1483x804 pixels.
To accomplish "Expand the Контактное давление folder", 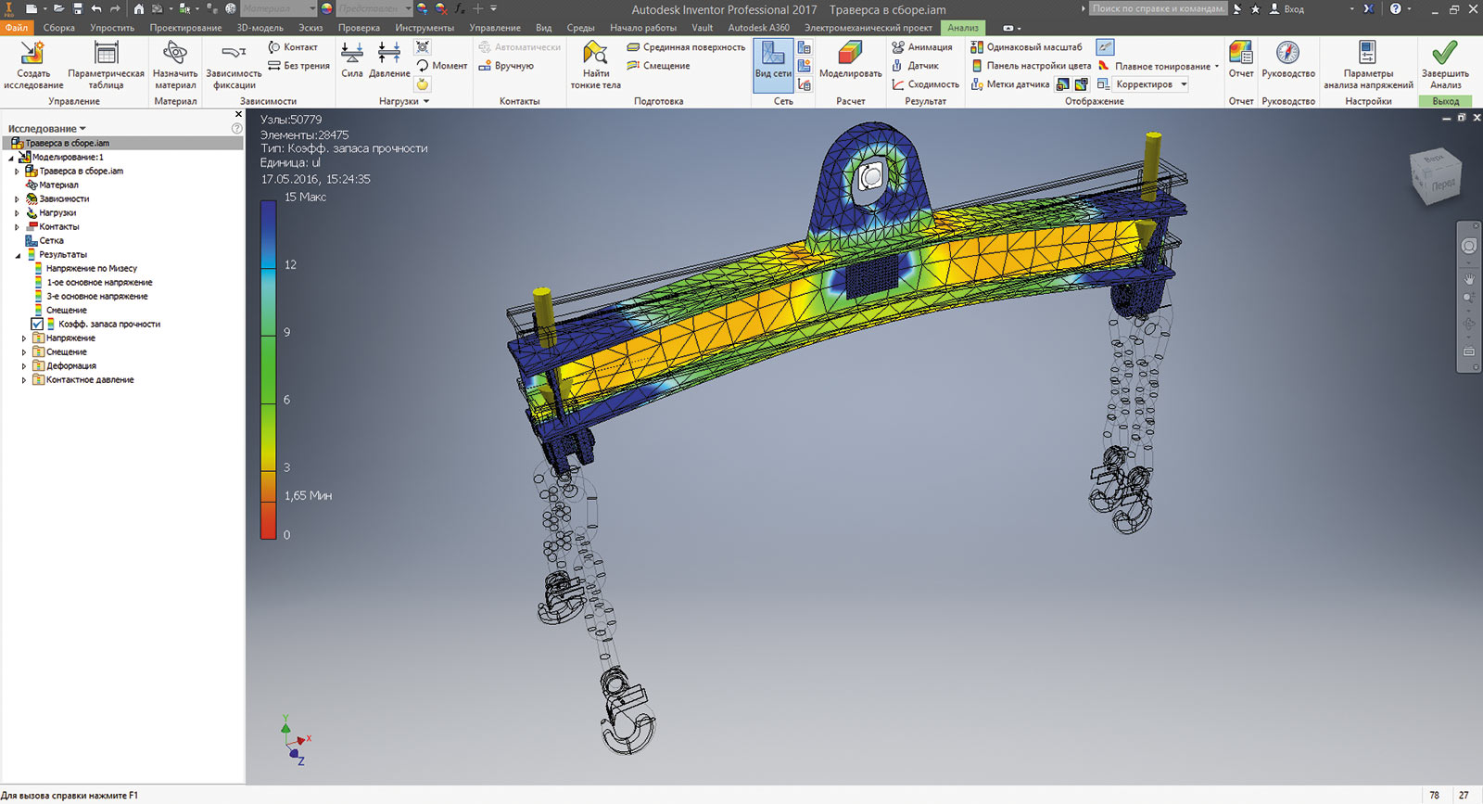I will (24, 380).
